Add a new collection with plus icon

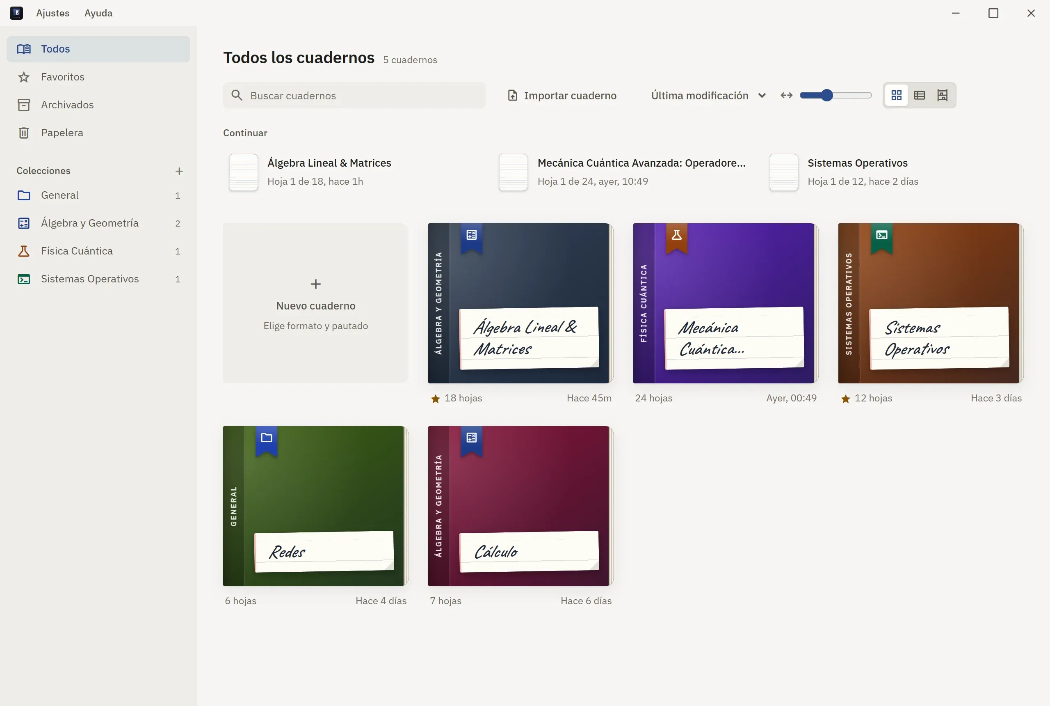[x=179, y=171]
